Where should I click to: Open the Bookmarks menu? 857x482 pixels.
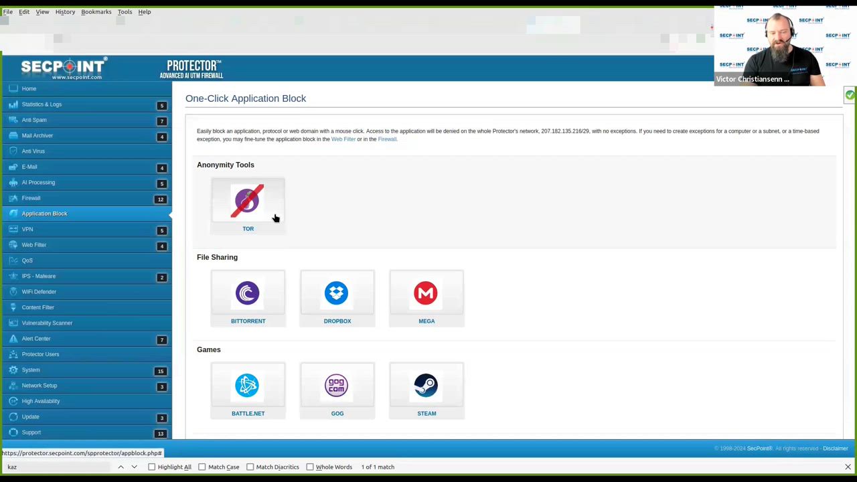coord(96,11)
